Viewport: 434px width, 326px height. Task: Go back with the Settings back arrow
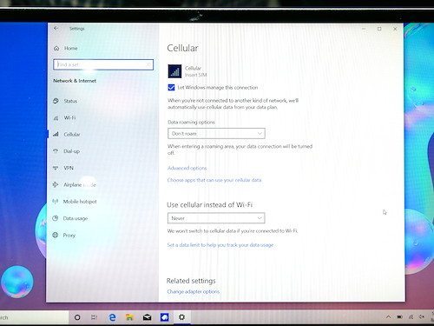pos(56,29)
